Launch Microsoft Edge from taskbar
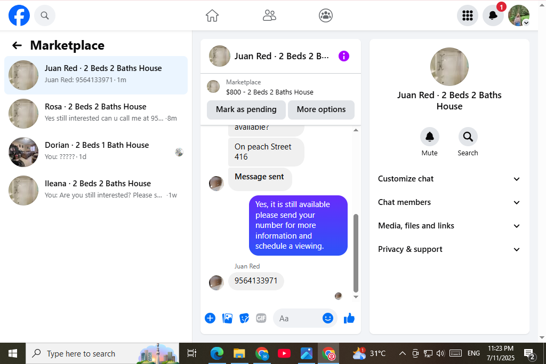 click(217, 353)
